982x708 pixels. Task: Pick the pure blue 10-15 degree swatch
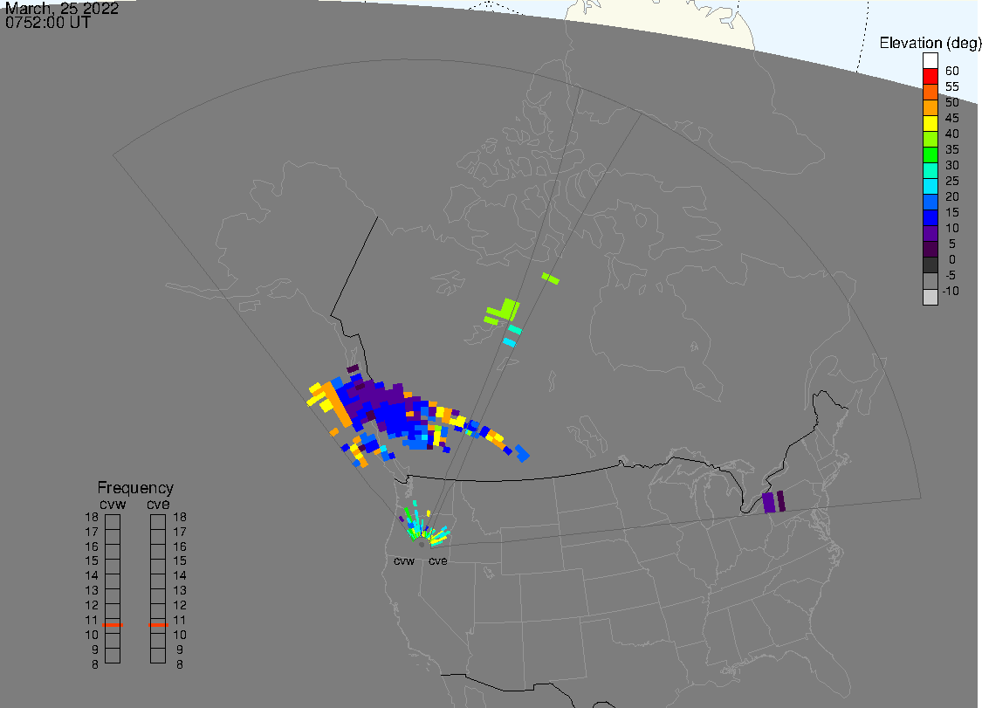930,218
